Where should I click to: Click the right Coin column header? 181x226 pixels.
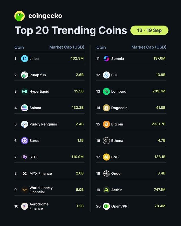(x=101, y=47)
